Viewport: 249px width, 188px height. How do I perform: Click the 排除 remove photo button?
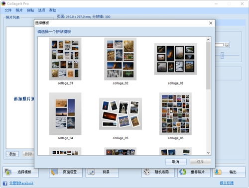(x=28, y=154)
